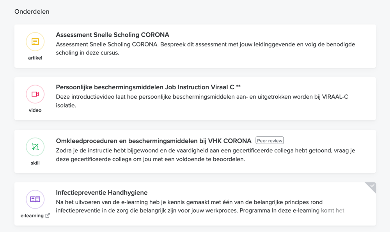Click the pink video camera icon
Screen dimensions: 390x232
(35, 94)
